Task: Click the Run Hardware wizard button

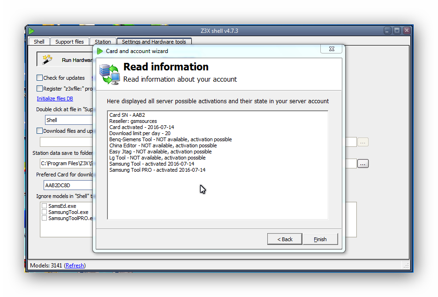Action: pyautogui.click(x=65, y=59)
